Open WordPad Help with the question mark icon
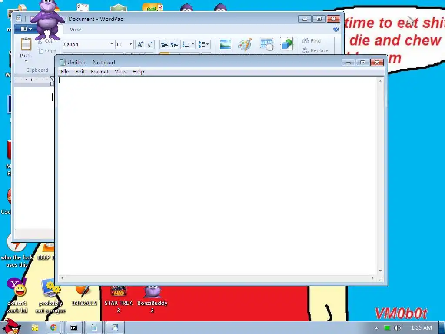Image resolution: width=445 pixels, height=334 pixels. coord(336,29)
